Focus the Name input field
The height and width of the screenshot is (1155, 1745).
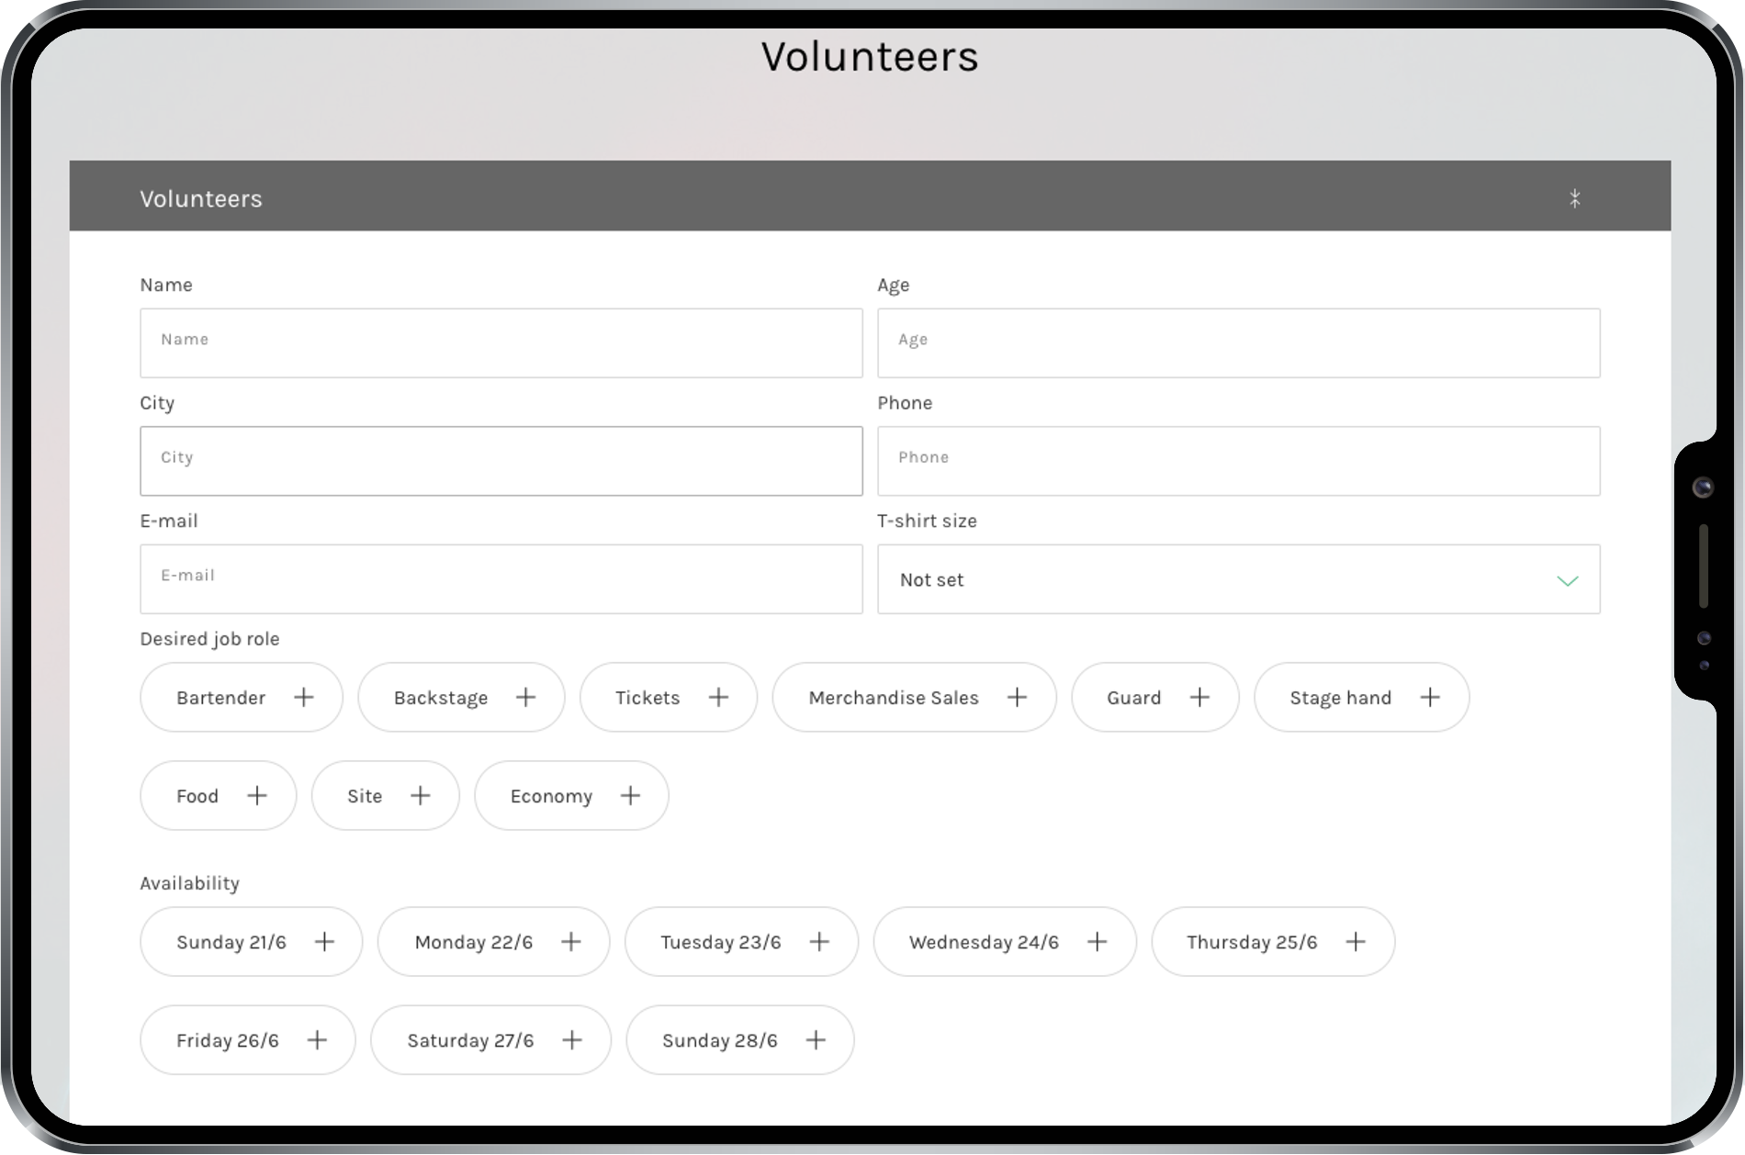coord(501,343)
